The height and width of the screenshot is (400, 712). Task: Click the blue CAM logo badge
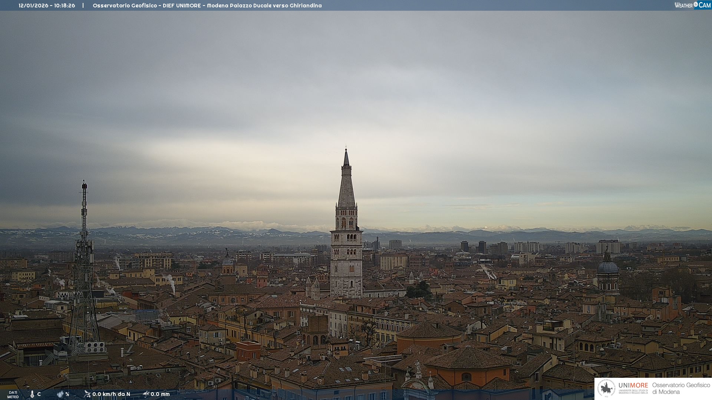(704, 5)
